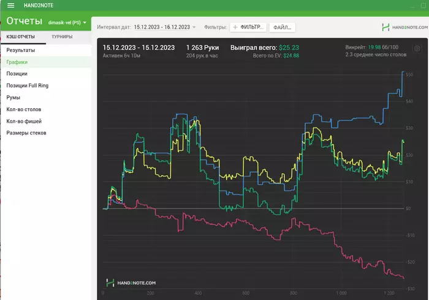
Task: Click the ФАЙЛ button
Action: click(283, 27)
